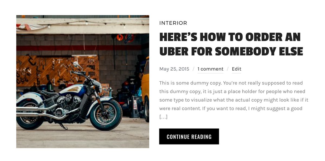This screenshot has height=161, width=325.
Task: Open the 1 comment link
Action: pos(210,69)
